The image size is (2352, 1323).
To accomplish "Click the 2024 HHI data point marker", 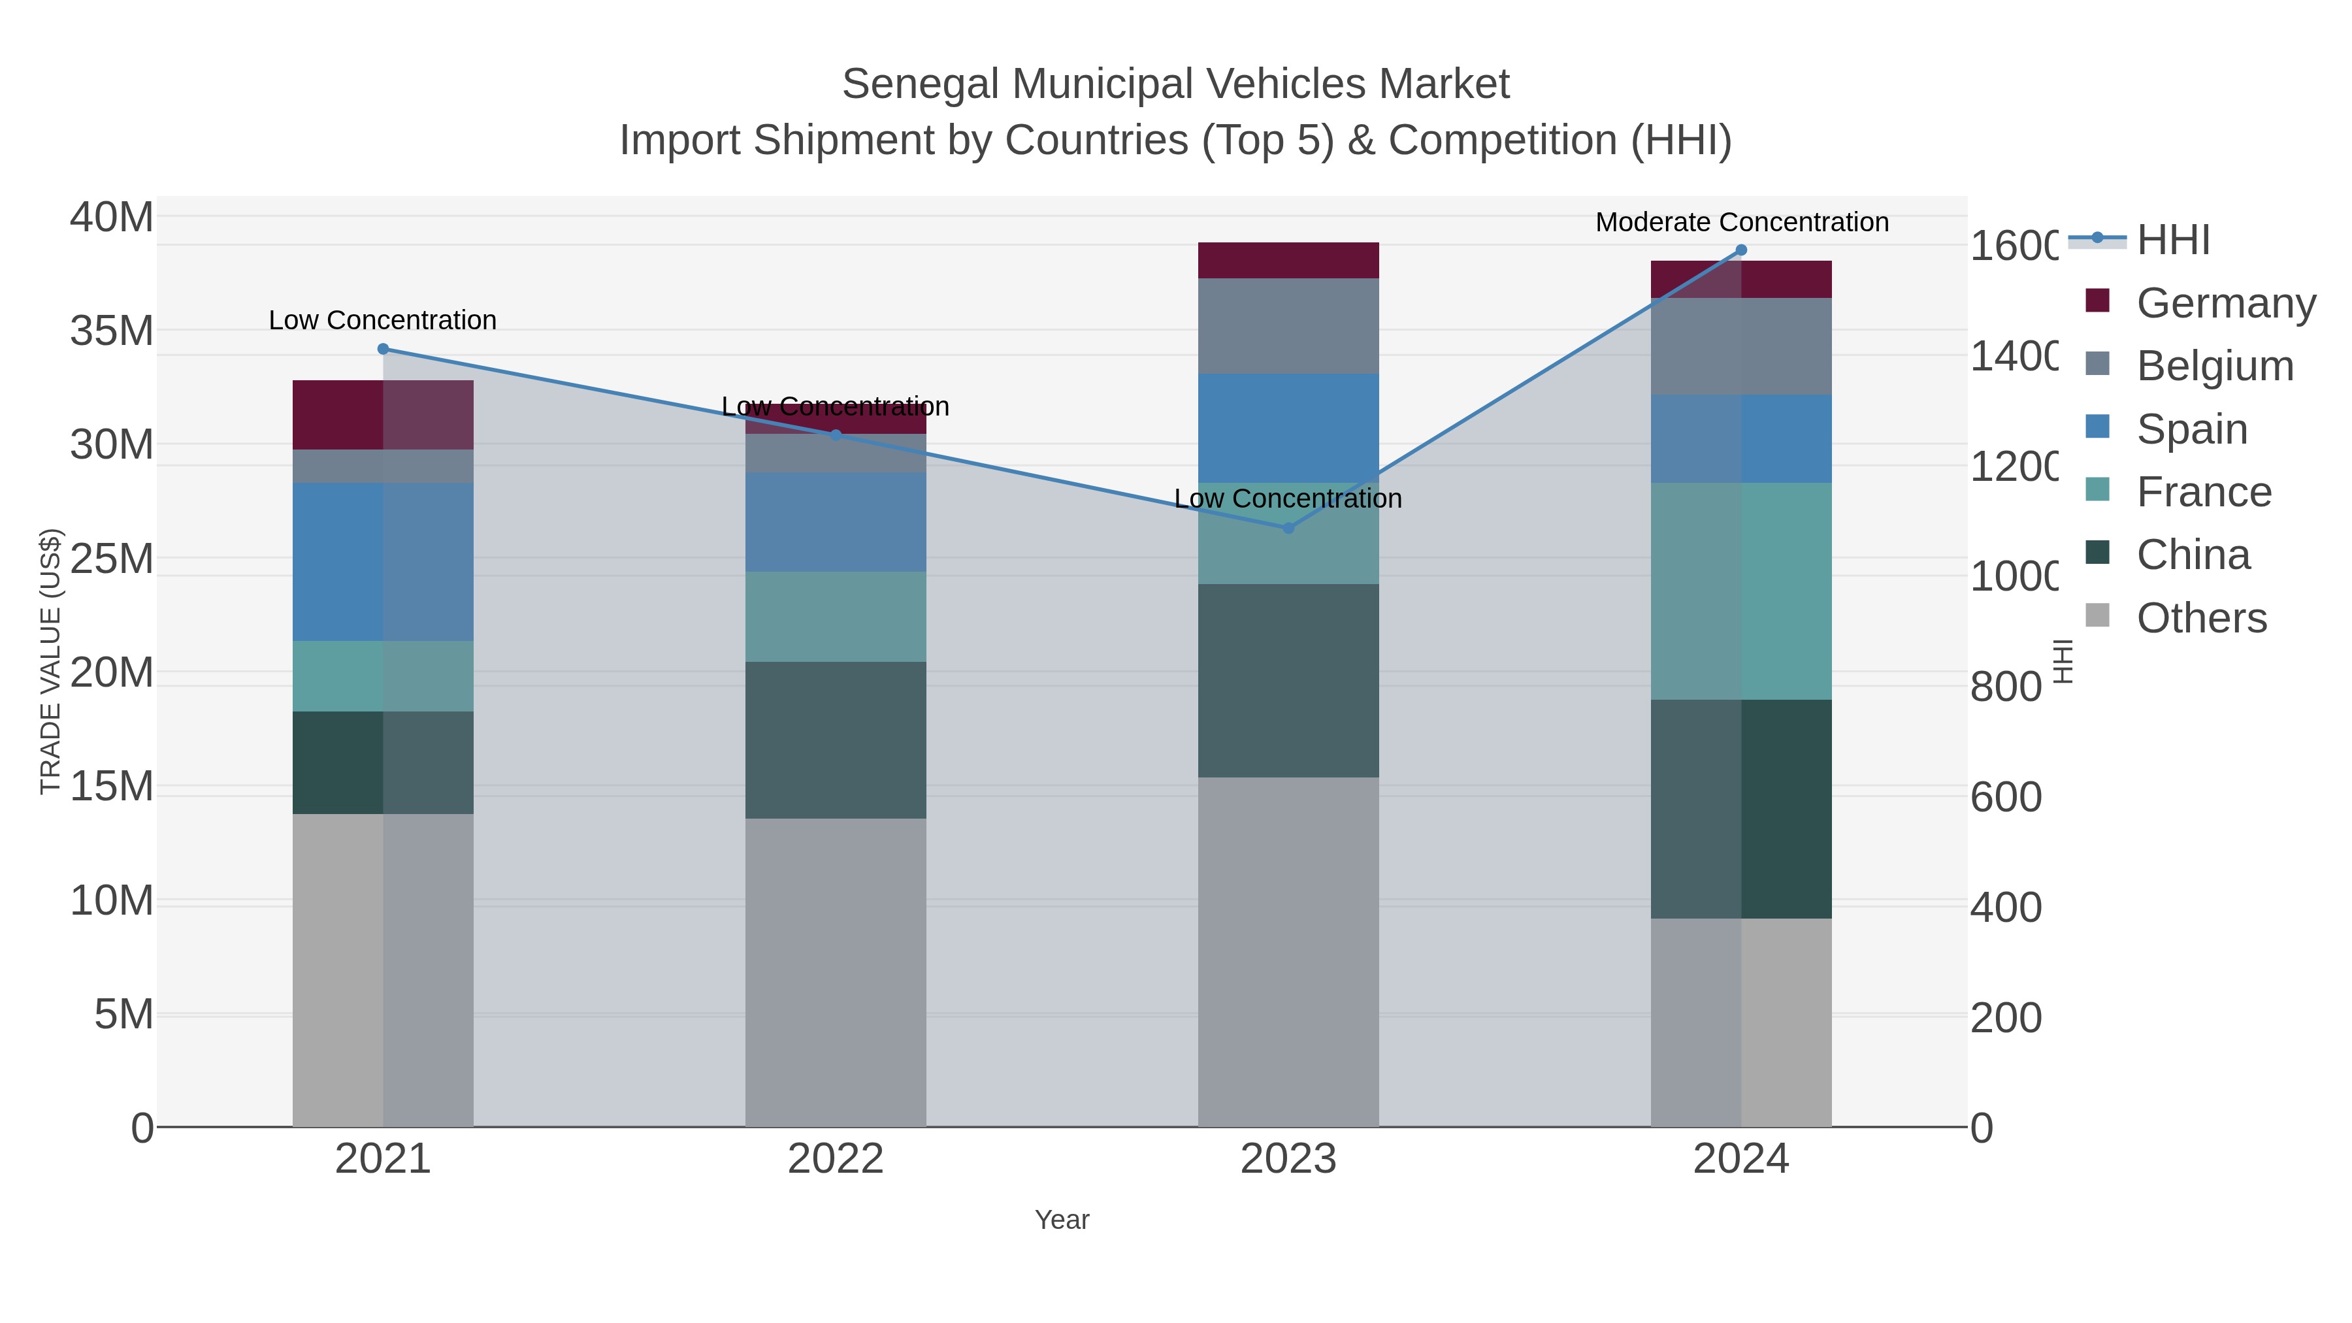I will tap(1741, 250).
